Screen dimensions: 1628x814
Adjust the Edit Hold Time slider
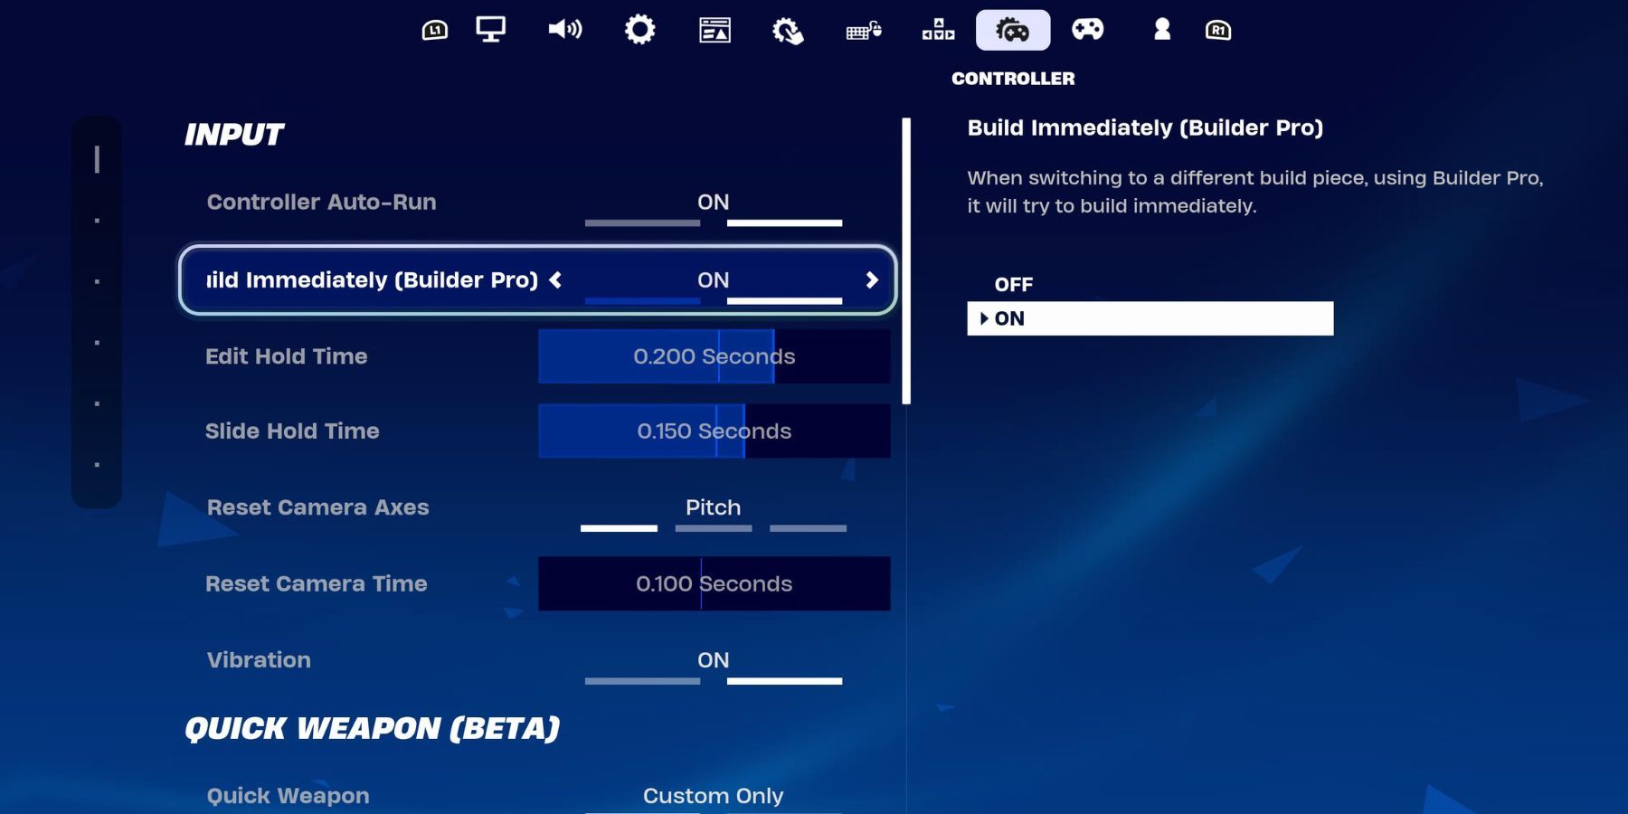714,356
